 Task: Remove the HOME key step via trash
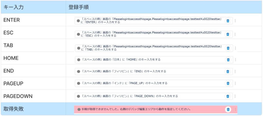pos(228,60)
